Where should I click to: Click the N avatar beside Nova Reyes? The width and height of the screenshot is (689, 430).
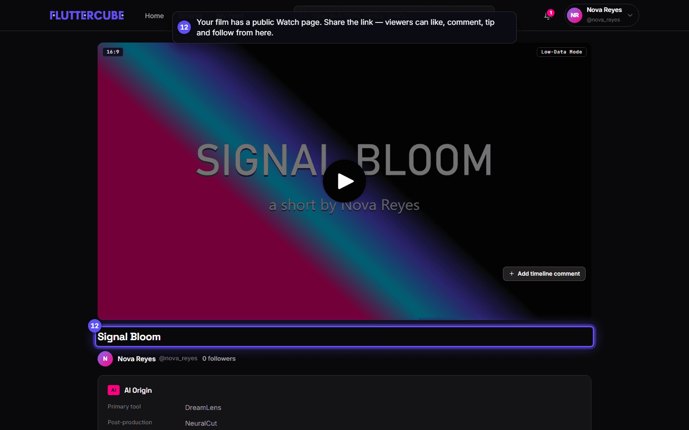[x=105, y=359]
